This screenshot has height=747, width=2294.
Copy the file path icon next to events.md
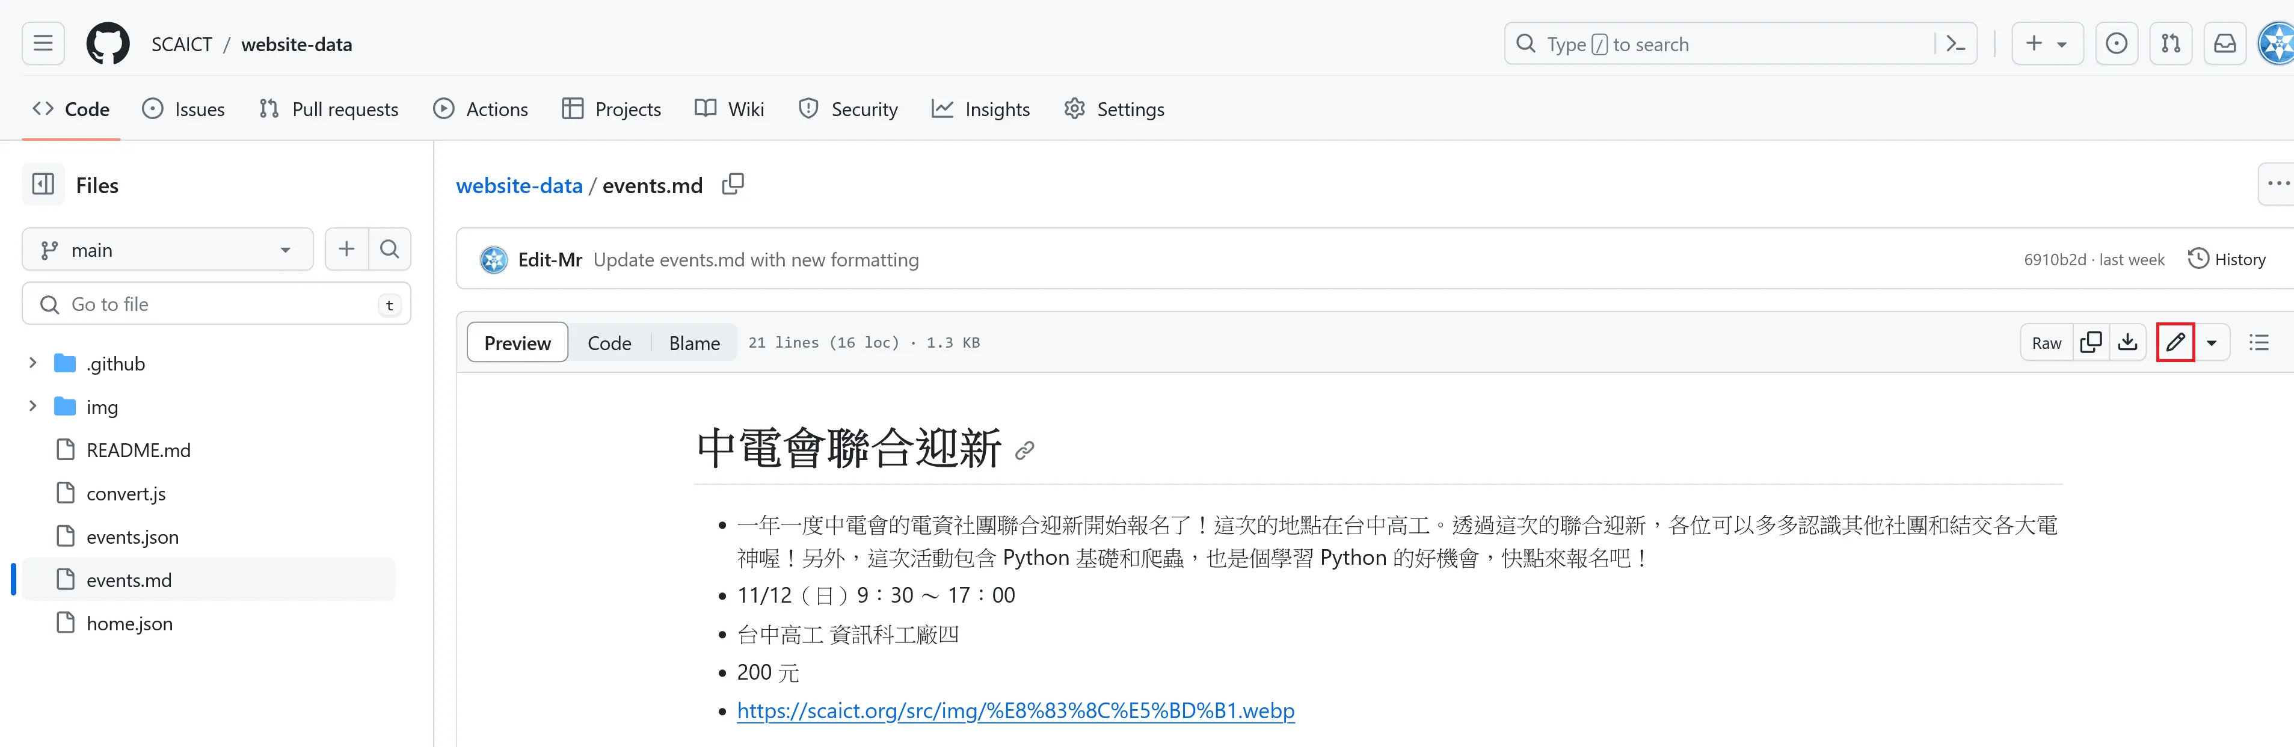pyautogui.click(x=732, y=184)
